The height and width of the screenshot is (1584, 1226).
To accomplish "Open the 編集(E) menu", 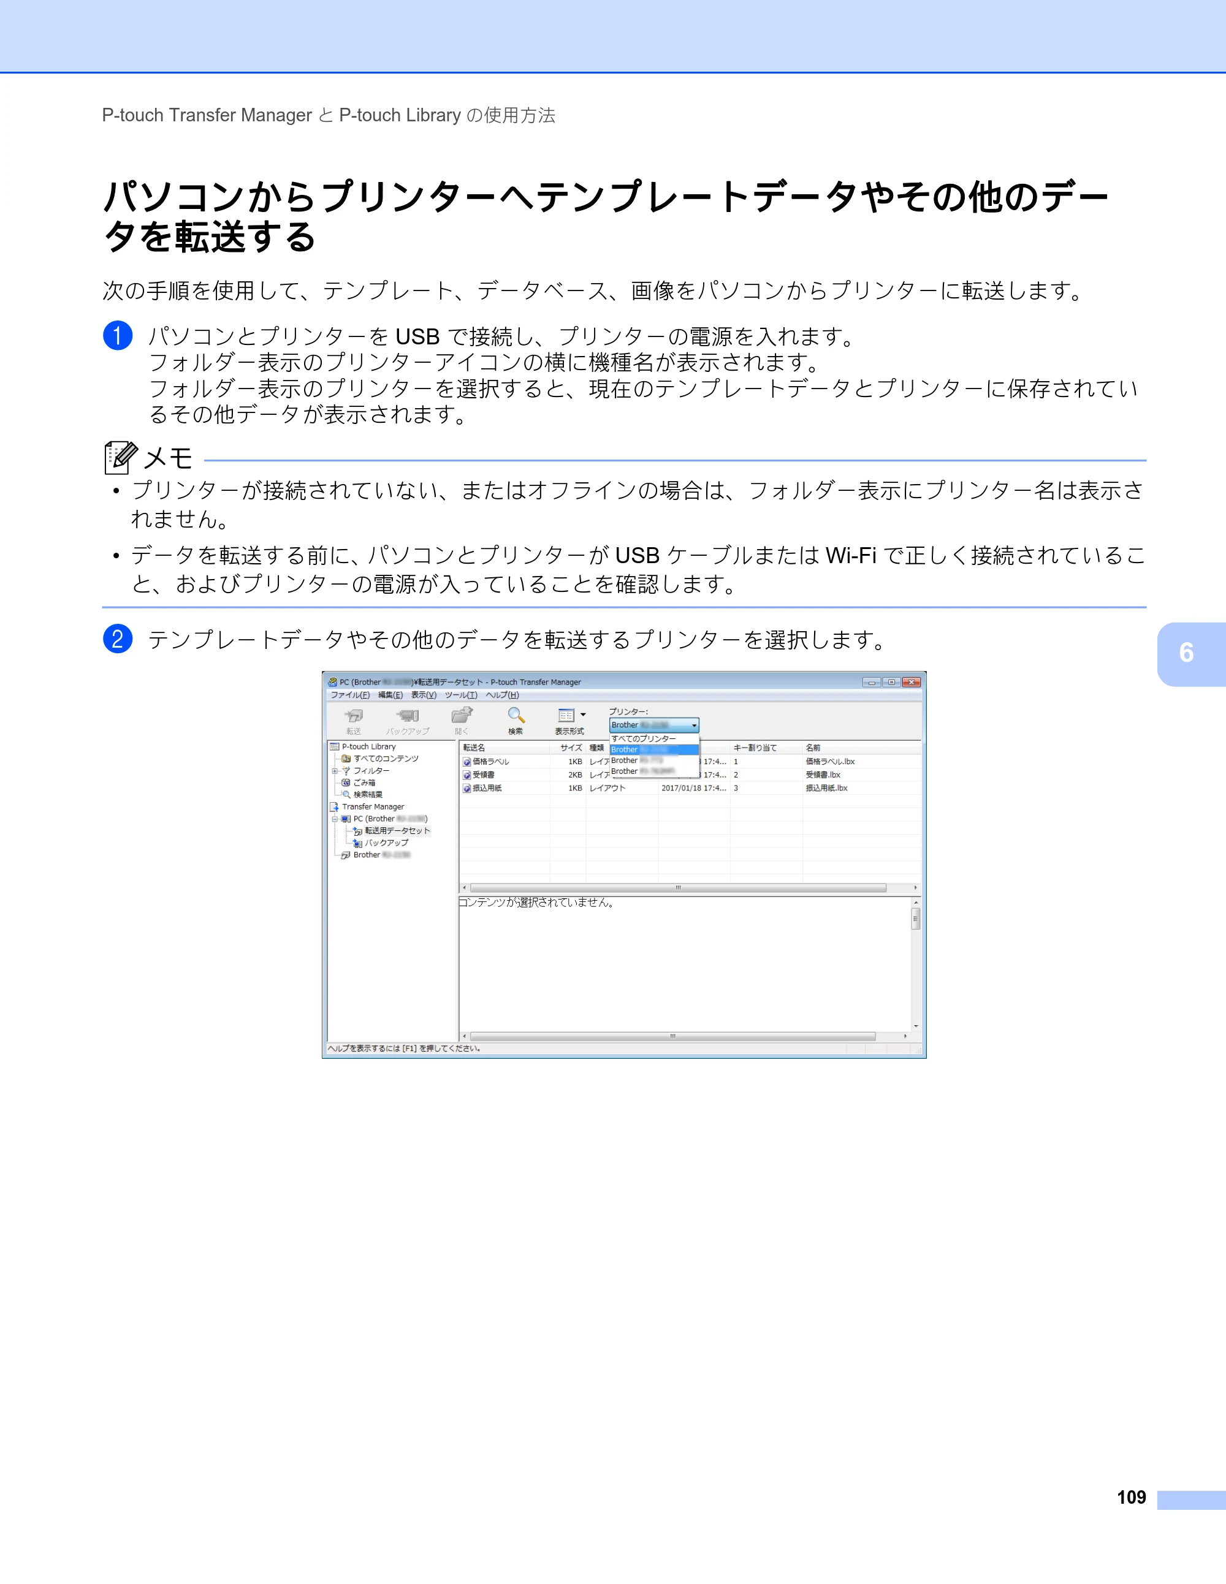I will [390, 695].
